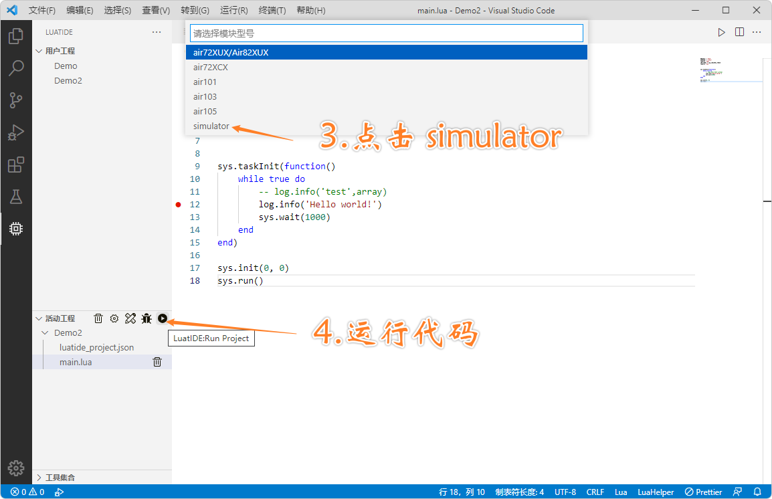Open the Manage gear in activity bar

click(16, 468)
